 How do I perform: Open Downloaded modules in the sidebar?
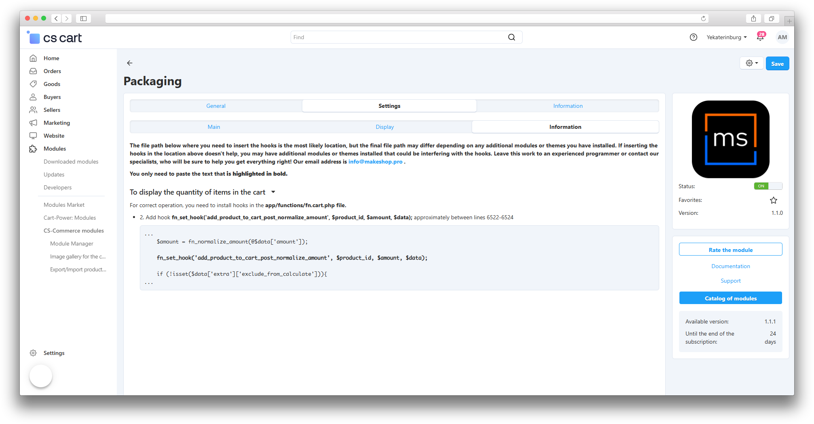click(x=71, y=162)
